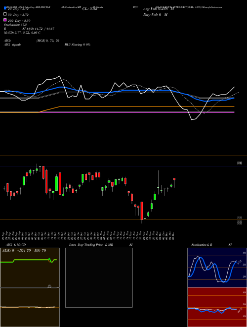Click the tall red candle at the chart low
Viewport: 247px width, 327px height.
(x=142, y=211)
